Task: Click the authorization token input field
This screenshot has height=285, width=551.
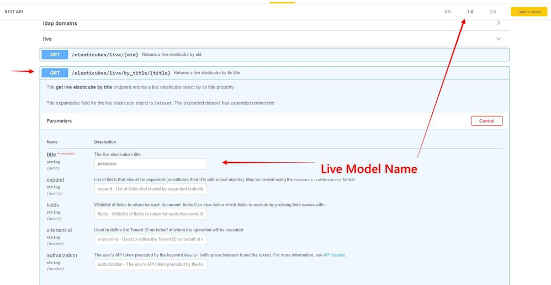Action: [150, 265]
